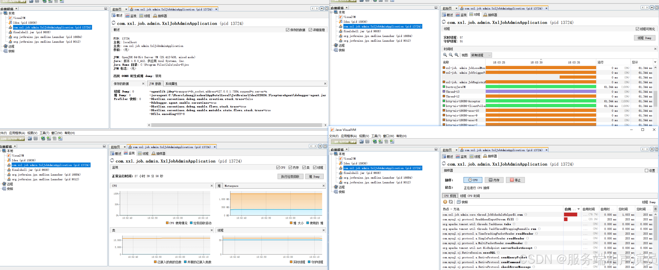Image resolution: width=659 pixels, height=270 pixels.
Task: Start 内存 sampling in Sampler window
Action: (494, 180)
